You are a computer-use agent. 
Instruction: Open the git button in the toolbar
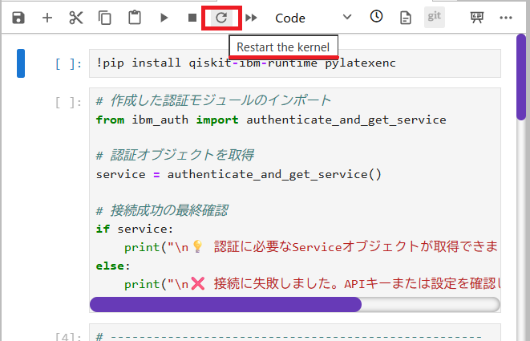point(434,17)
